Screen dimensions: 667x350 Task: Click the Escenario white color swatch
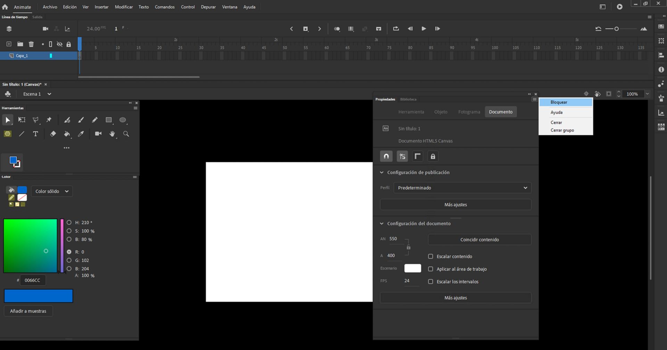point(413,268)
